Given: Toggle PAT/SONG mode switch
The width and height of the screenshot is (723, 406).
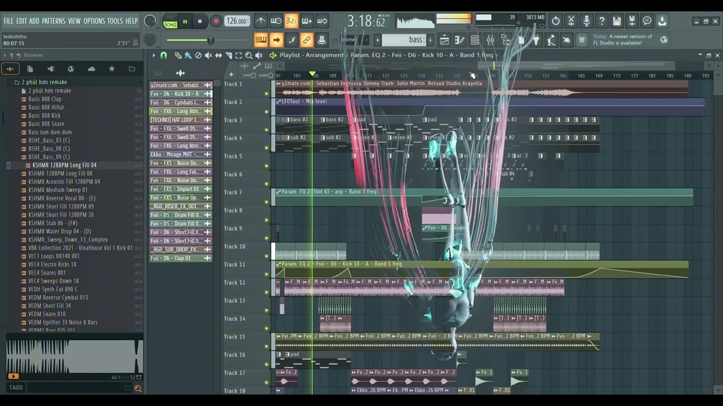Looking at the screenshot, I should 170,22.
